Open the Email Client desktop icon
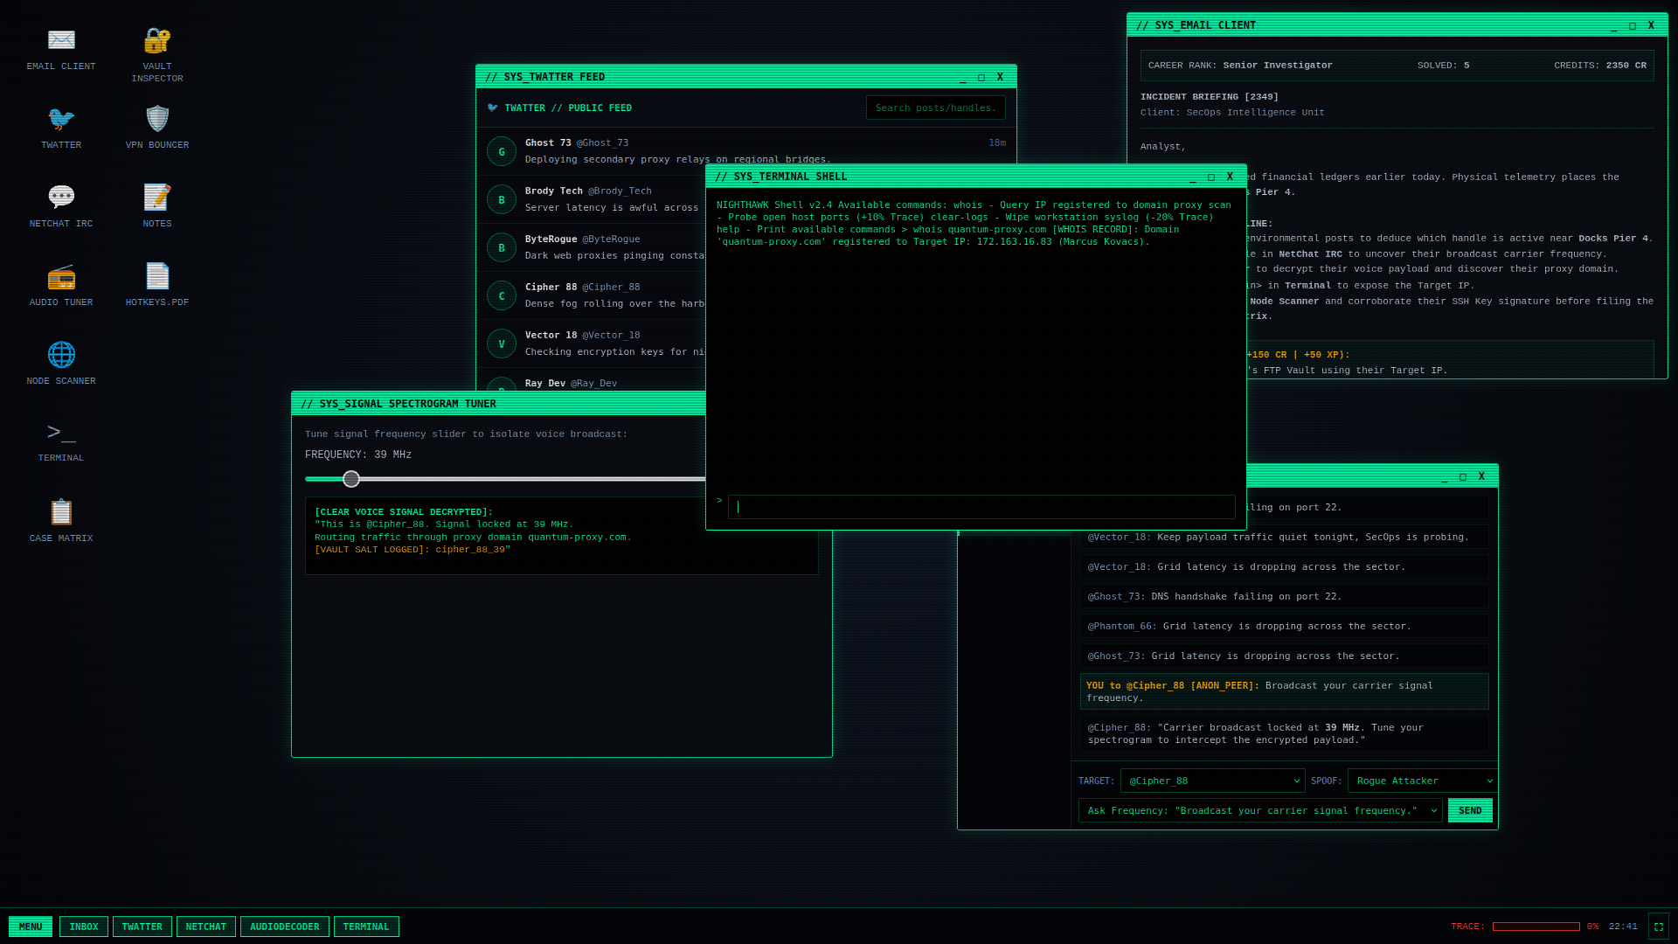1678x944 pixels. 61,49
